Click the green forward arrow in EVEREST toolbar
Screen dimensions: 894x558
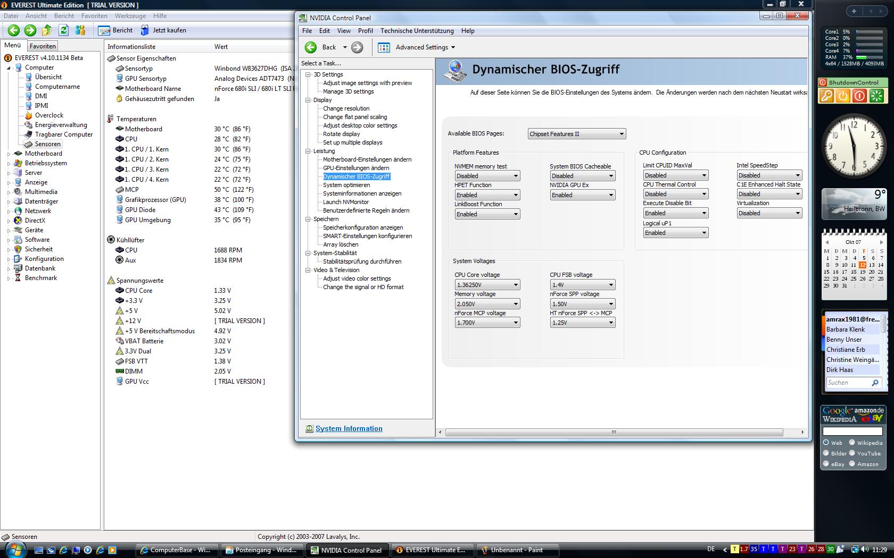(x=30, y=30)
